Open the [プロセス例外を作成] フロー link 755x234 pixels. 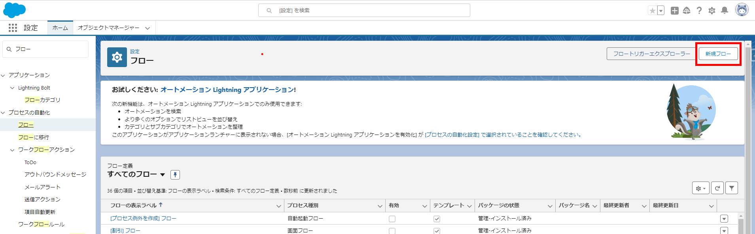tap(143, 218)
